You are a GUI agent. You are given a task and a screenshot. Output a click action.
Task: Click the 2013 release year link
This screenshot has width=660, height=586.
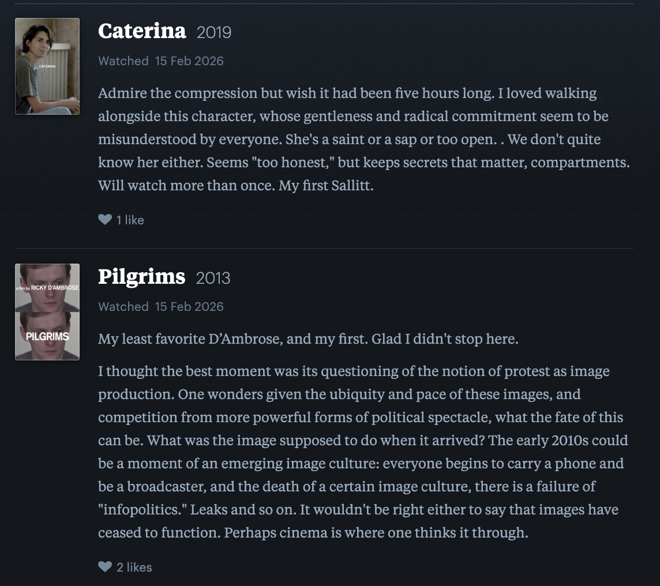click(213, 278)
